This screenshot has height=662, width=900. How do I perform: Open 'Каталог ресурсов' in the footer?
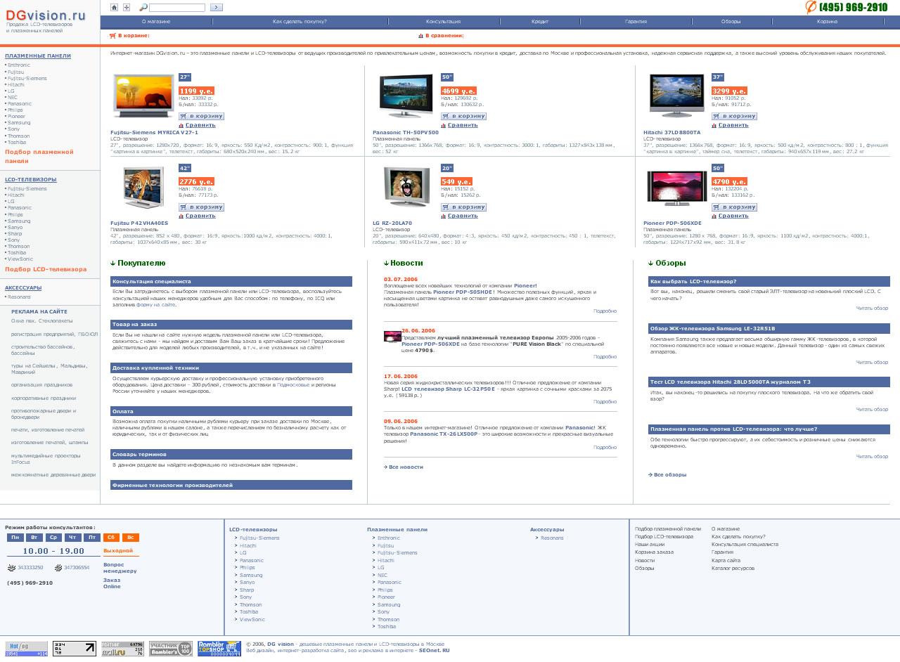(x=733, y=569)
